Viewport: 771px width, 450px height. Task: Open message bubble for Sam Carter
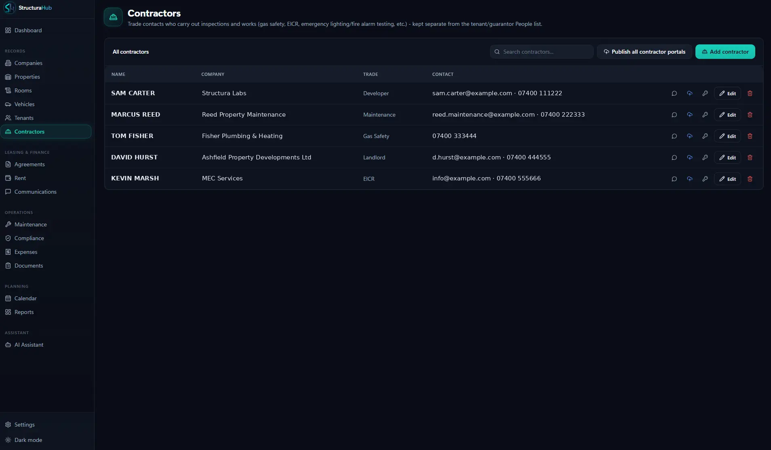674,93
